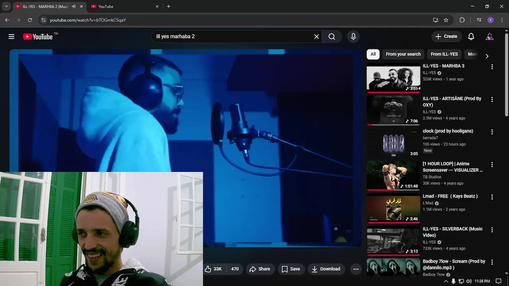Install or cast icon in address bar

[x=436, y=20]
